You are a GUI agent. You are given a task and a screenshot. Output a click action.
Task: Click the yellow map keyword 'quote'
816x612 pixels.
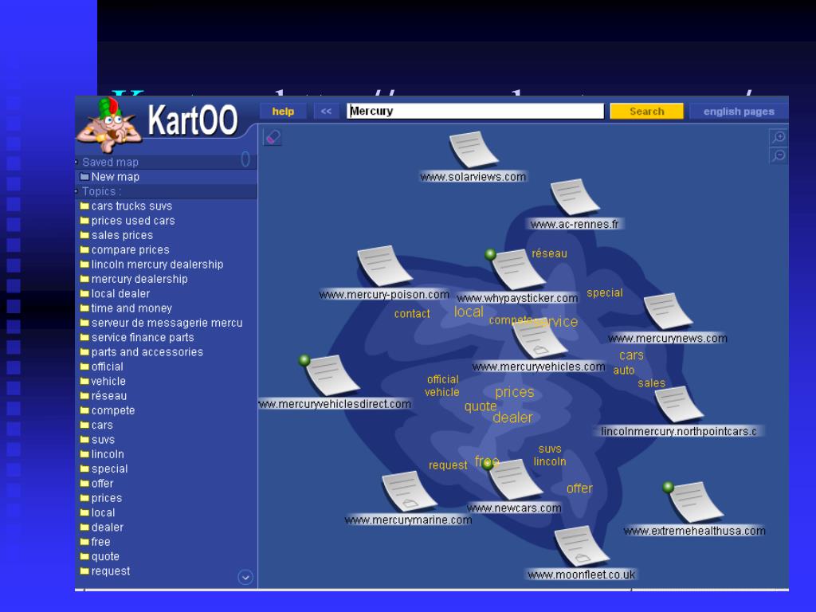point(481,406)
